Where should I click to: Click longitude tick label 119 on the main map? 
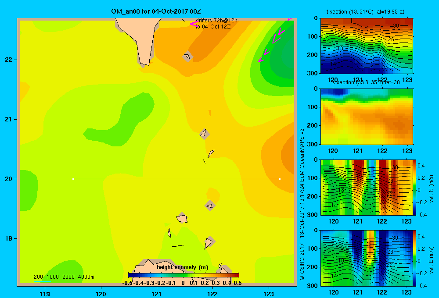(x=45, y=294)
